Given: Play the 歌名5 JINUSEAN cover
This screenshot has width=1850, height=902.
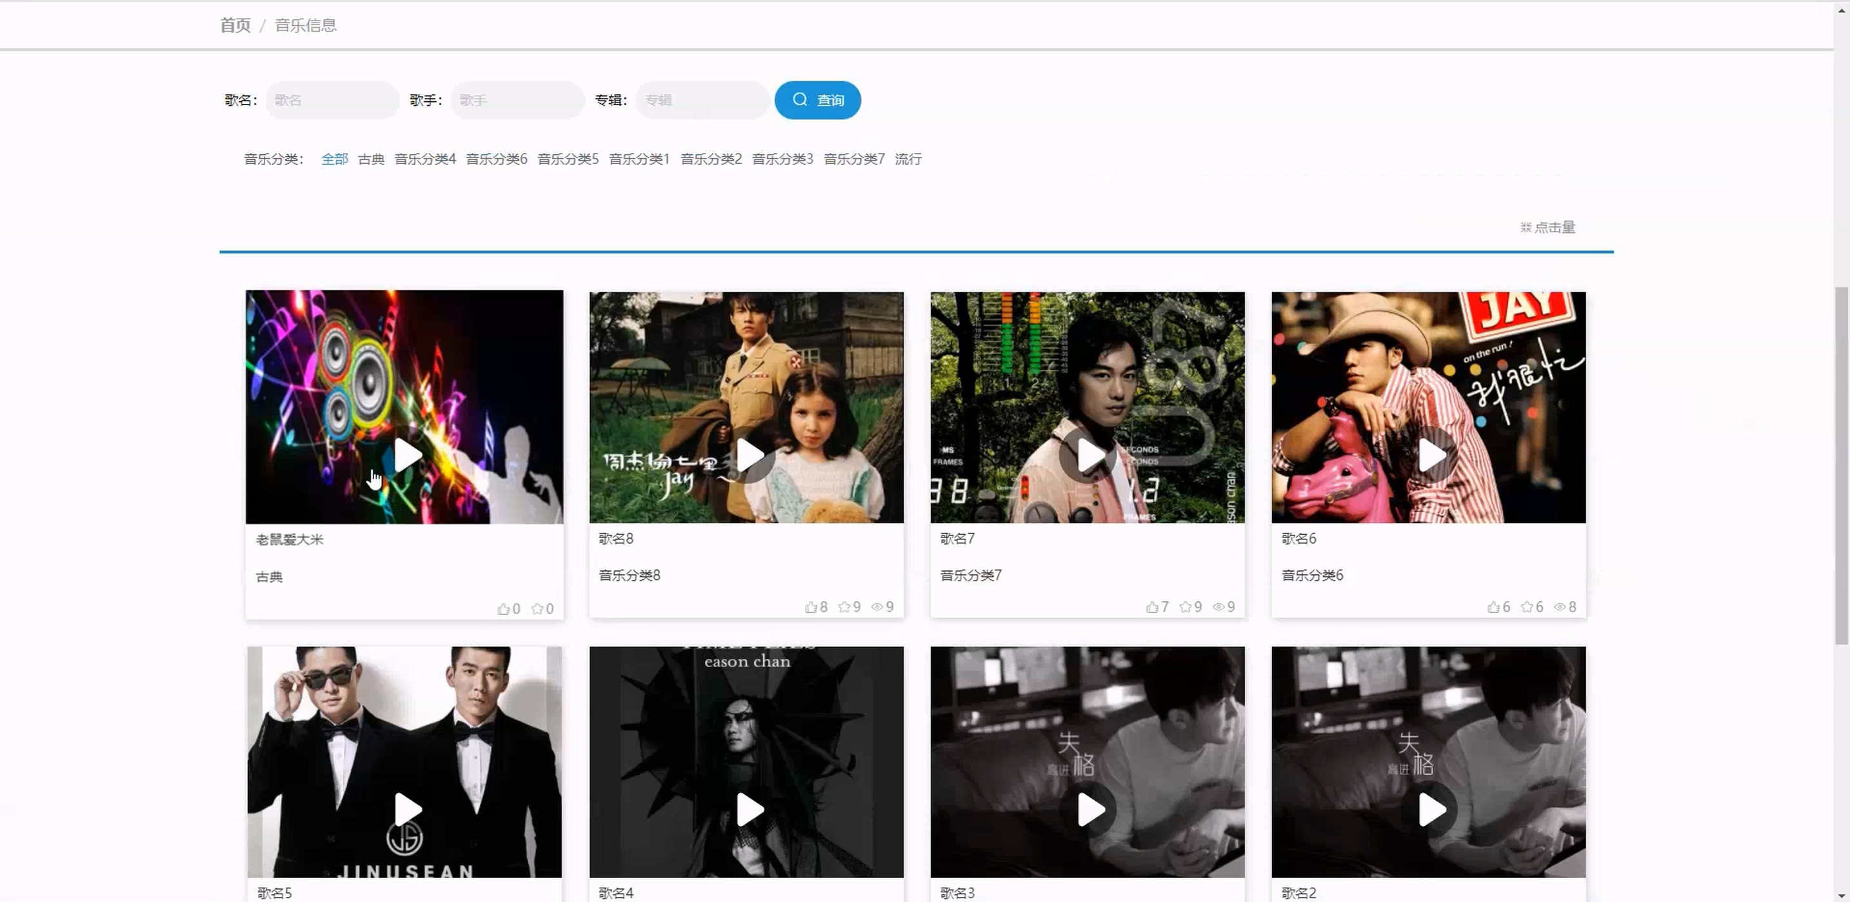Looking at the screenshot, I should [406, 810].
